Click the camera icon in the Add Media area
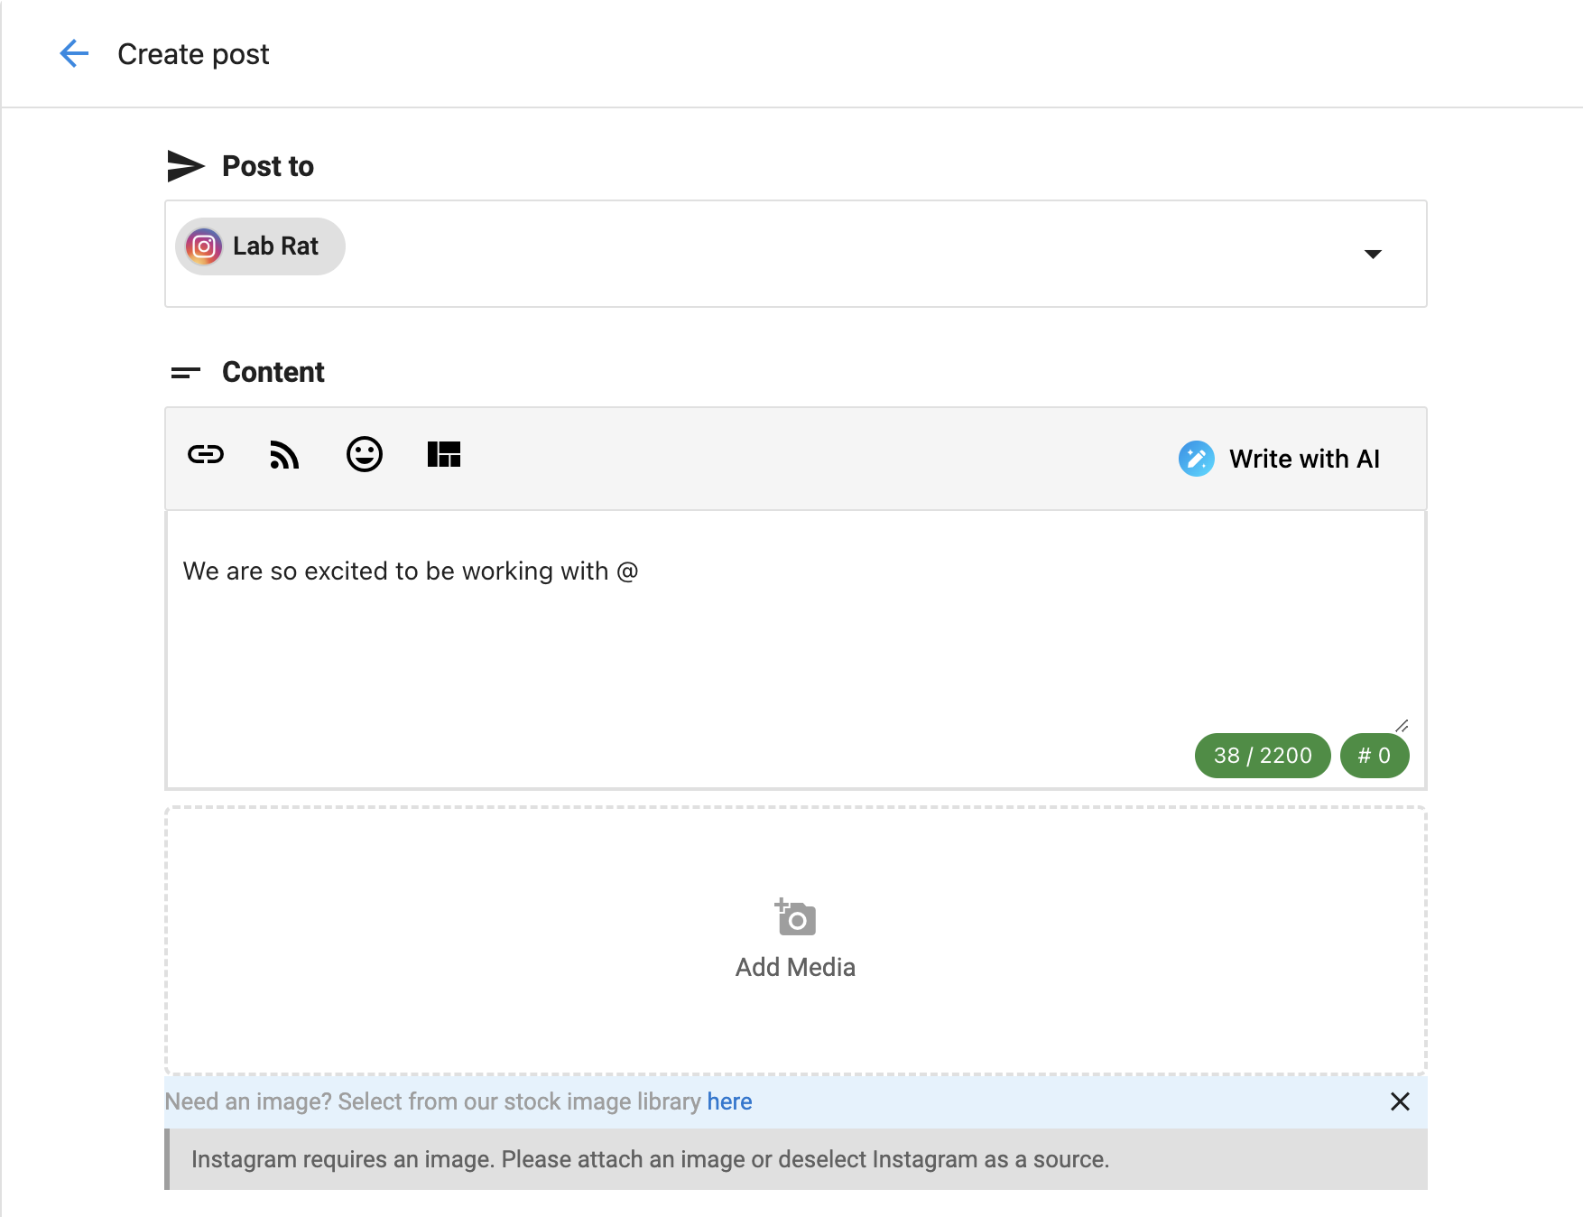Screen dimensions: 1583x1217 point(794,917)
